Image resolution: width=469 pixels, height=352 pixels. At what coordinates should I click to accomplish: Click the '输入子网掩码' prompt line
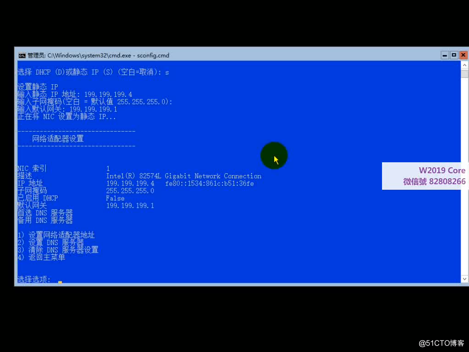pos(95,102)
